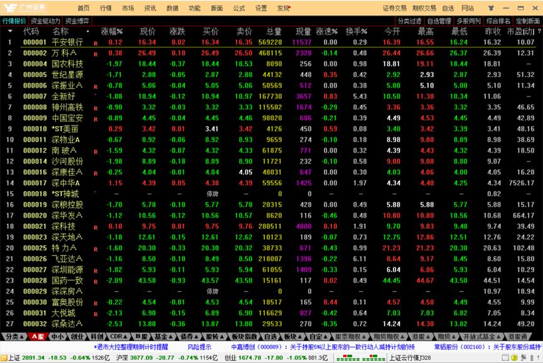Click the 期权交易 button
Image resolution: width=543 pixels, height=363 pixels.
click(424, 8)
